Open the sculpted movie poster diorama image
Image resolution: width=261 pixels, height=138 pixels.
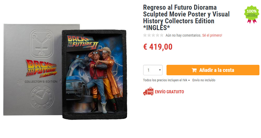(95, 74)
